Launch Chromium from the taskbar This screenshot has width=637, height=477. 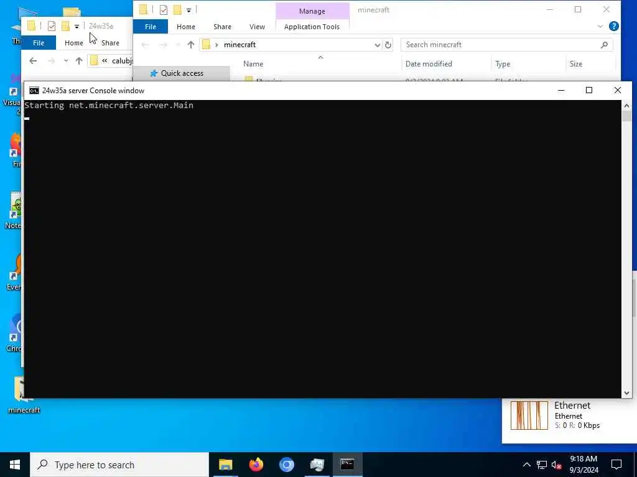286,465
